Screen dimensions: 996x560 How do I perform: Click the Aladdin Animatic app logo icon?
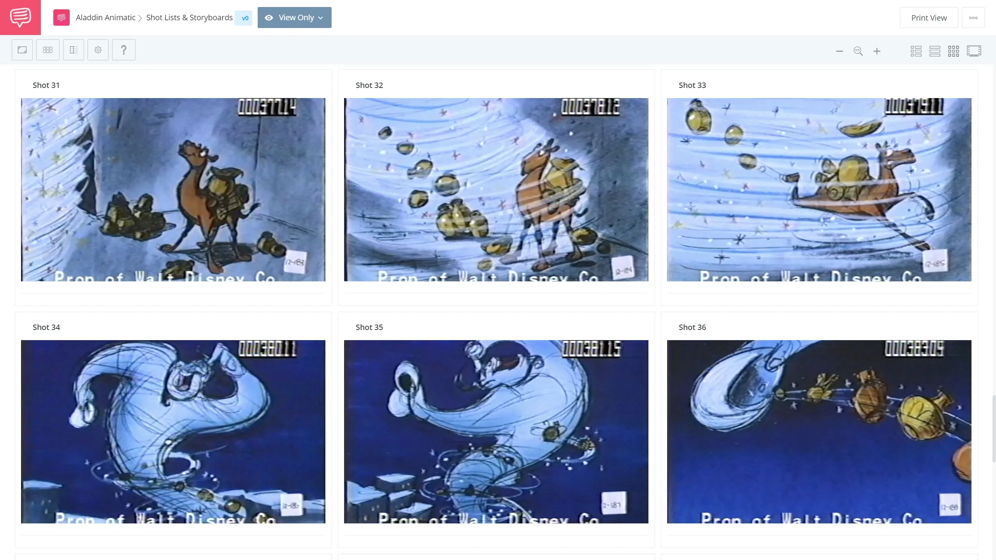[61, 17]
